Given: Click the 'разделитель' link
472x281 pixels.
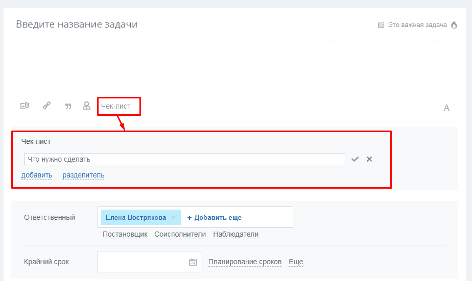Looking at the screenshot, I should tap(83, 175).
